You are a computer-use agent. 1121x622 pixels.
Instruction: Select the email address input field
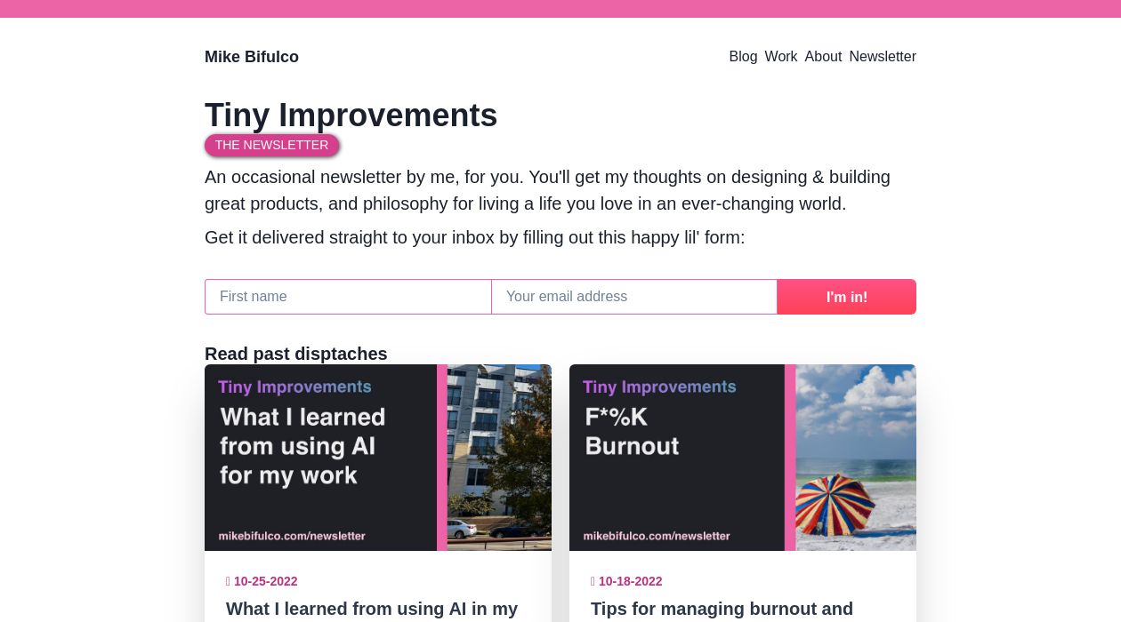[634, 297]
